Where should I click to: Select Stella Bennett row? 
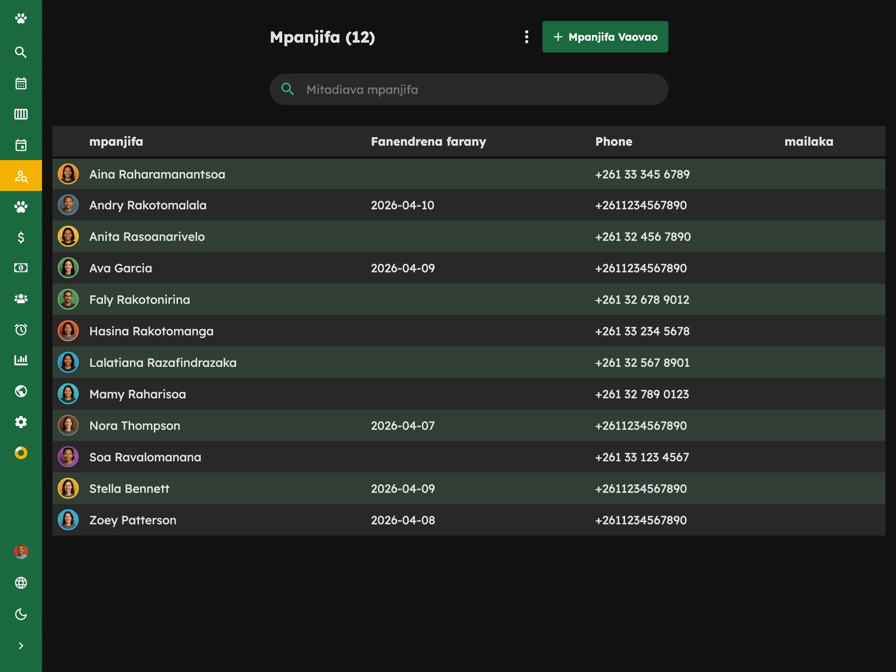click(x=469, y=489)
